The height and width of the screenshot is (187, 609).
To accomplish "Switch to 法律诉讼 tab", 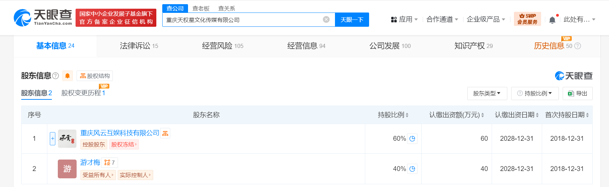I will coord(139,46).
